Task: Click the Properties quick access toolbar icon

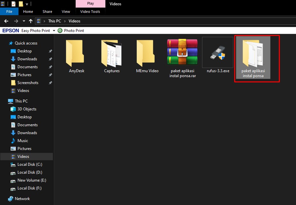Action: point(14,4)
